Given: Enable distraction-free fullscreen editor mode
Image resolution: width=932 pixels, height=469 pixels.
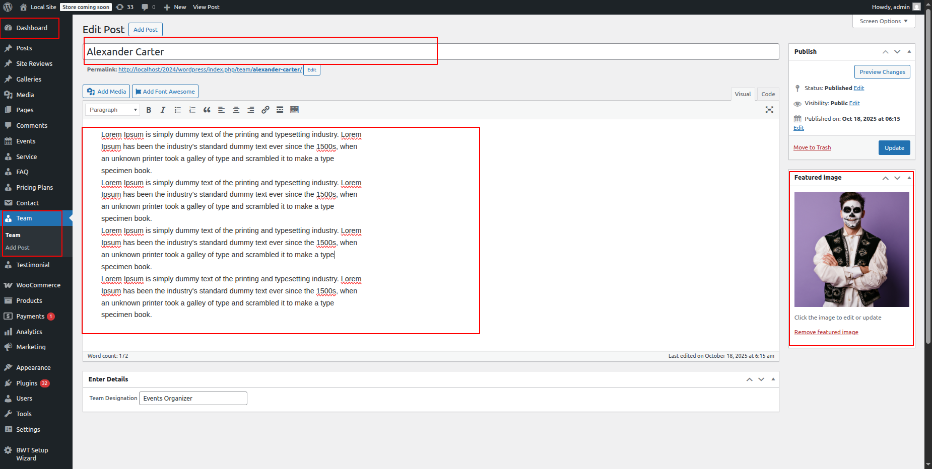Looking at the screenshot, I should click(x=769, y=110).
